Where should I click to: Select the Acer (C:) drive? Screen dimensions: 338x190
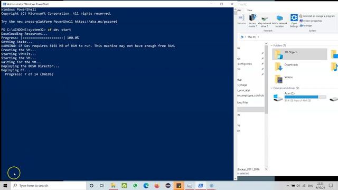pyautogui.click(x=299, y=97)
